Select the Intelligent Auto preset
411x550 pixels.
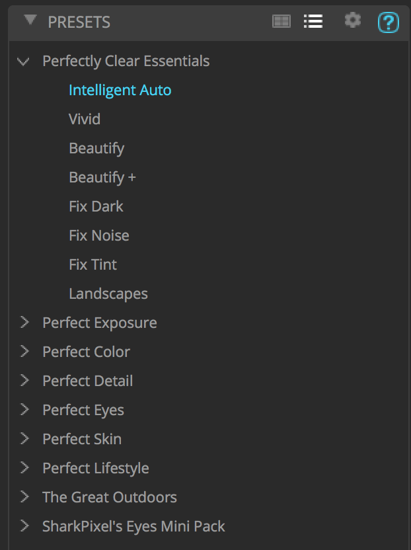[x=120, y=90]
